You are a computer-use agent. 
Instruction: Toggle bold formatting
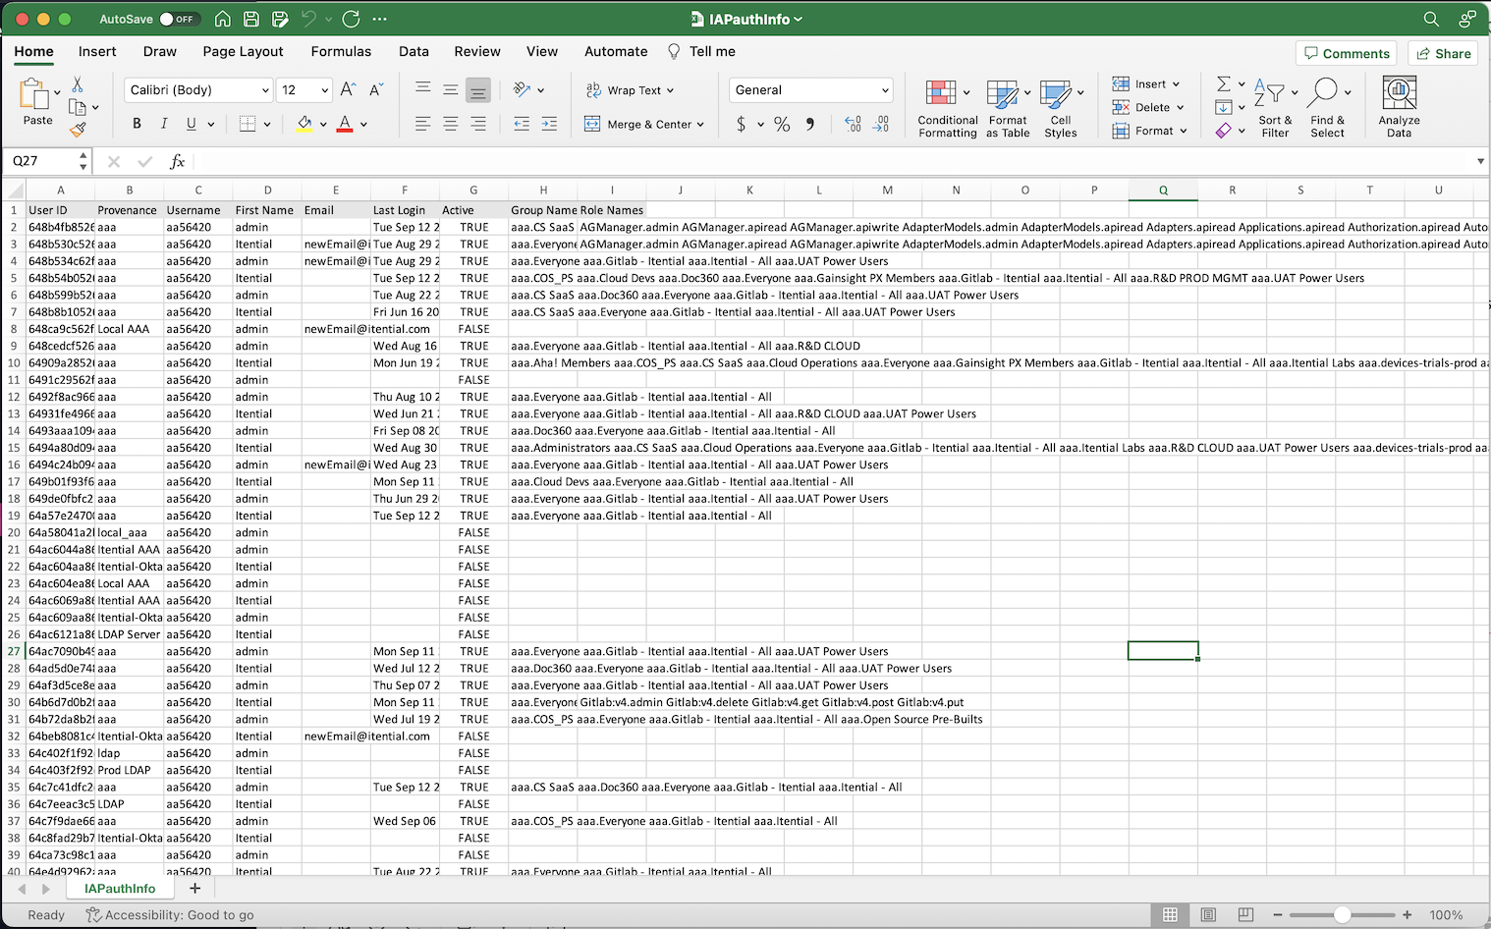(137, 124)
